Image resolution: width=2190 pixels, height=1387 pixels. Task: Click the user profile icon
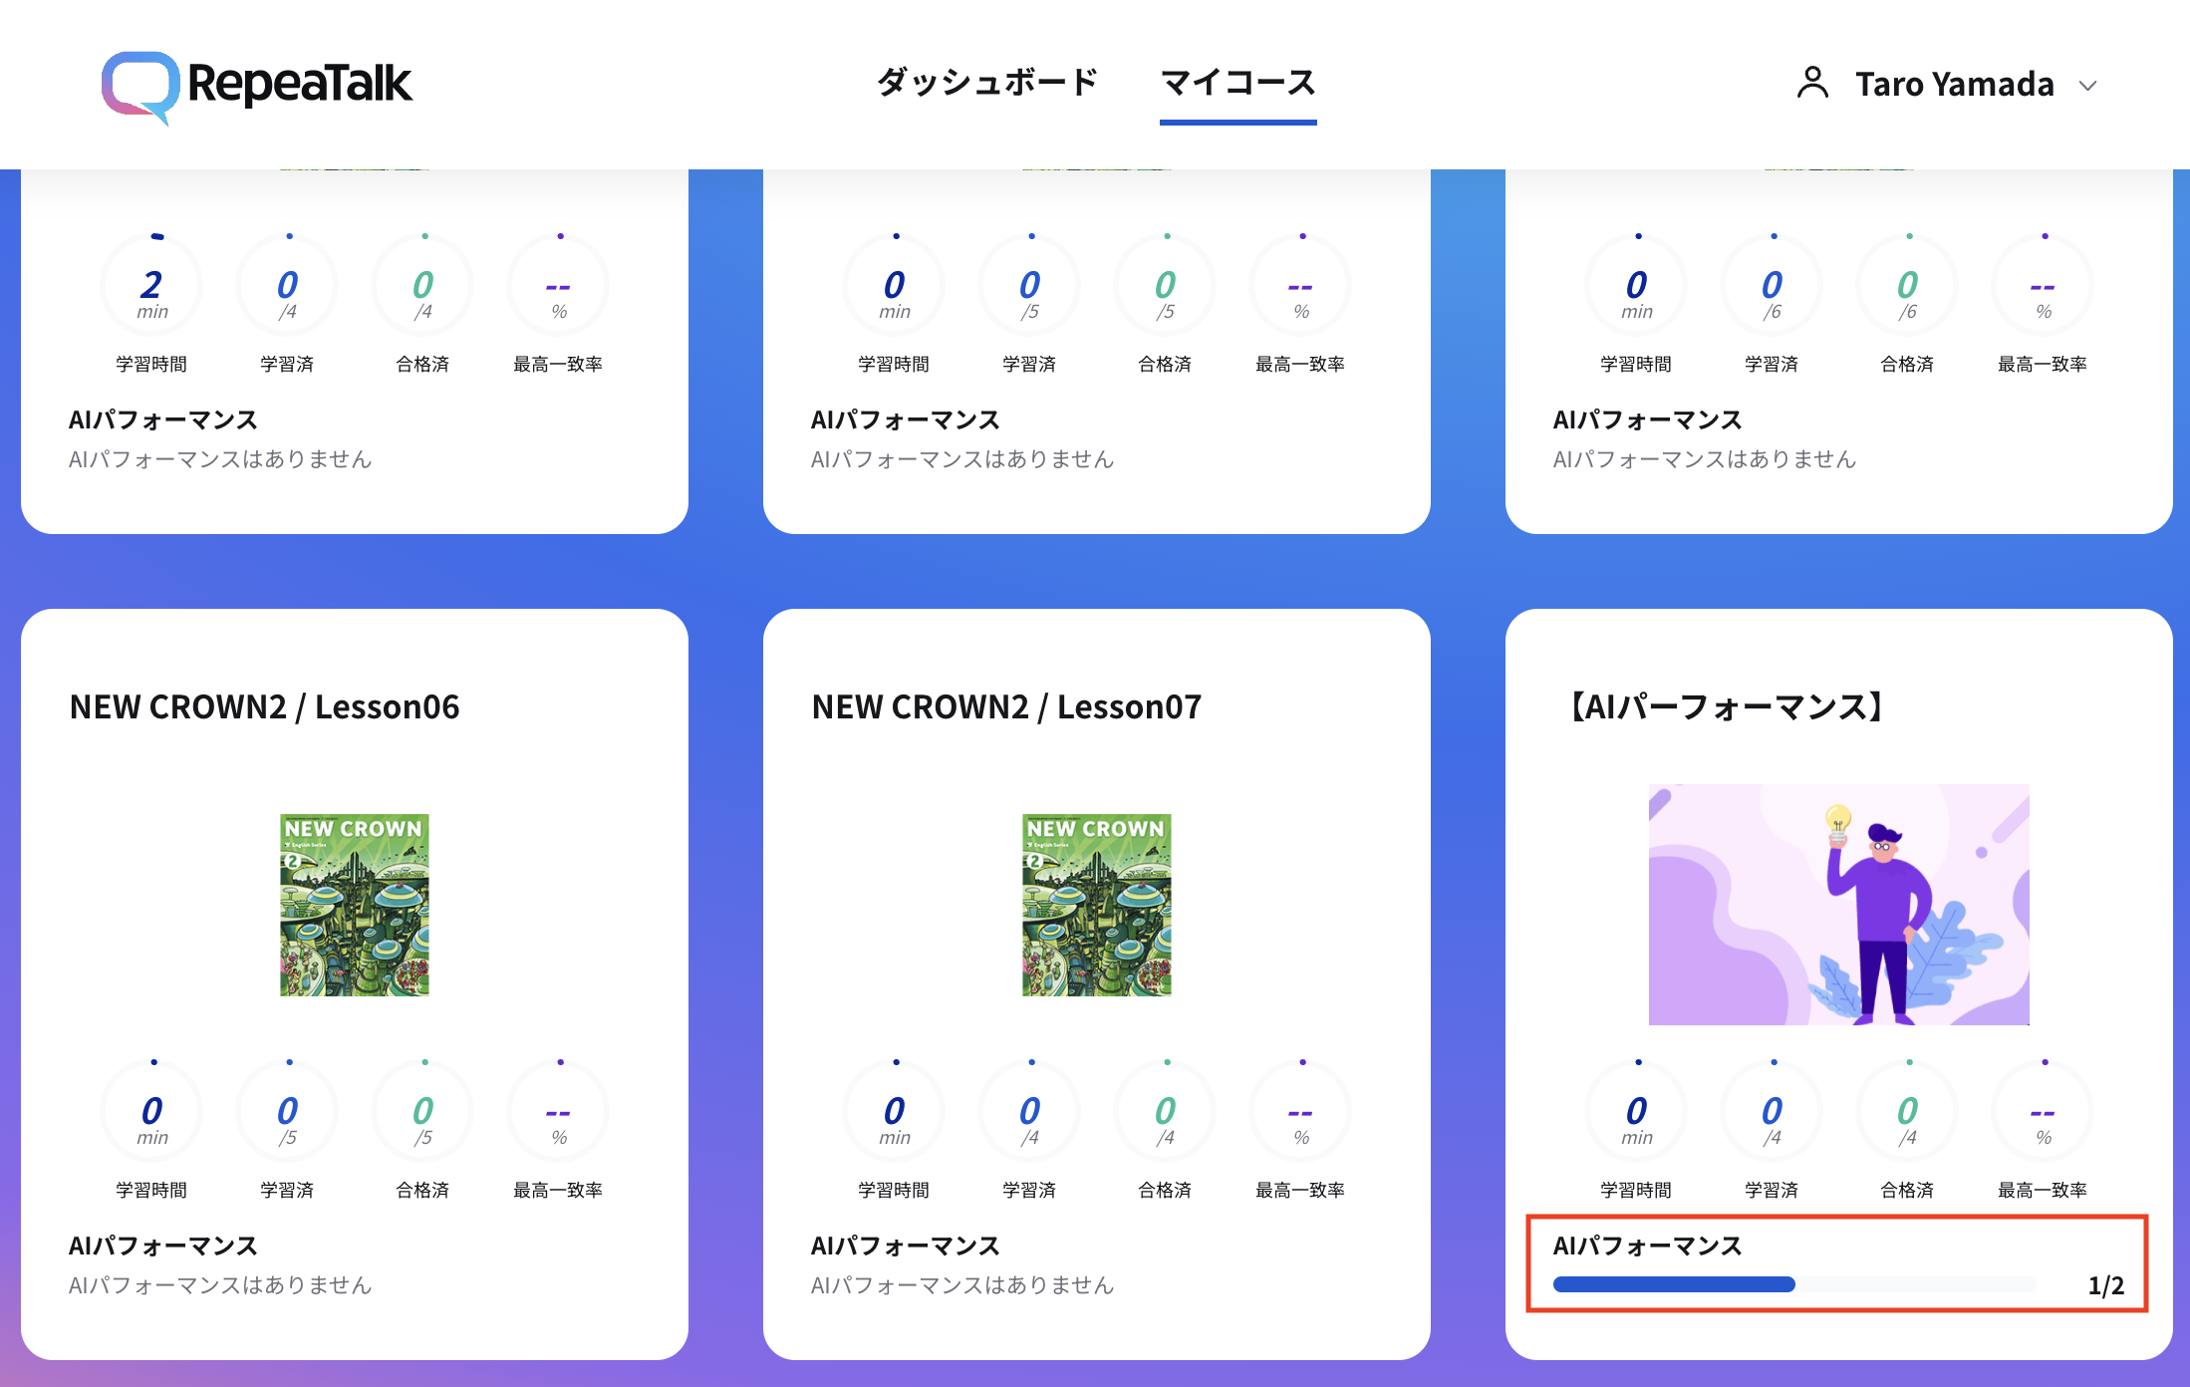coord(1812,84)
